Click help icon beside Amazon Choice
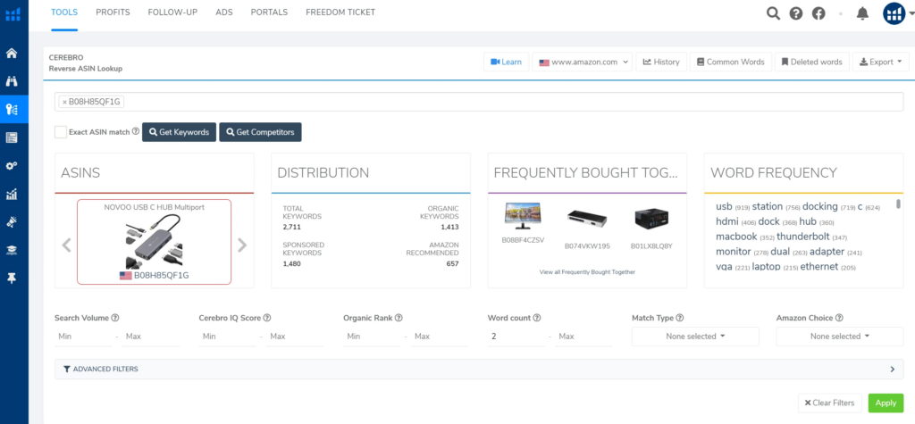This screenshot has width=915, height=424. click(839, 318)
